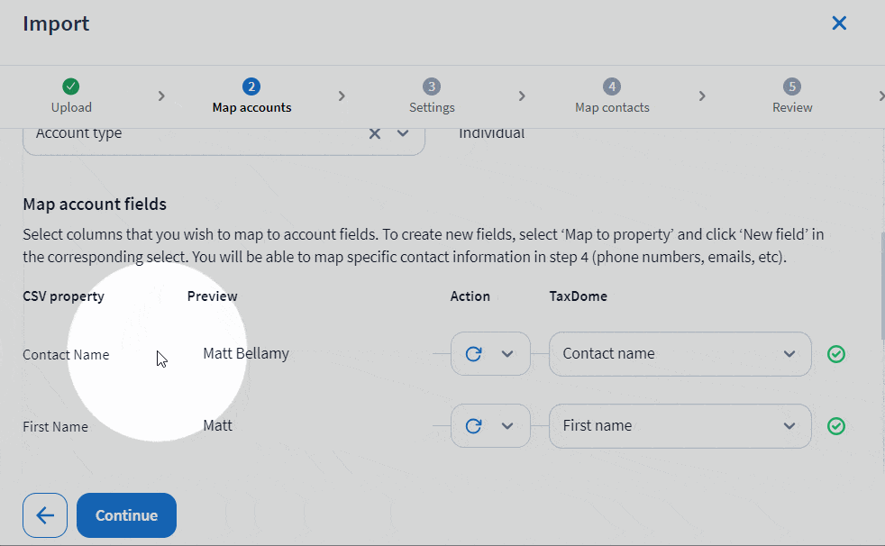Click the arrow right of the Review step
885x546 pixels.
tap(880, 96)
